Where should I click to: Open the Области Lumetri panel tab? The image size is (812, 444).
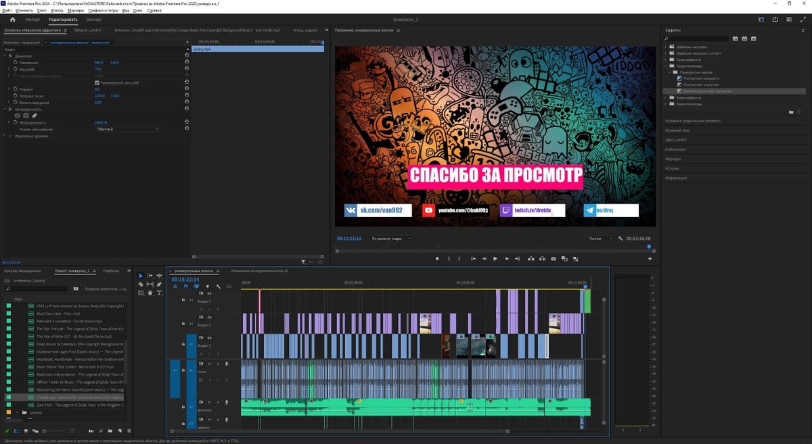tap(87, 30)
